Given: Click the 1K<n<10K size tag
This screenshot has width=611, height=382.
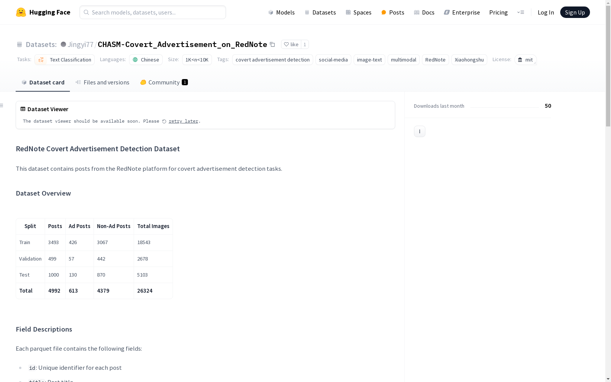Looking at the screenshot, I should [x=197, y=60].
